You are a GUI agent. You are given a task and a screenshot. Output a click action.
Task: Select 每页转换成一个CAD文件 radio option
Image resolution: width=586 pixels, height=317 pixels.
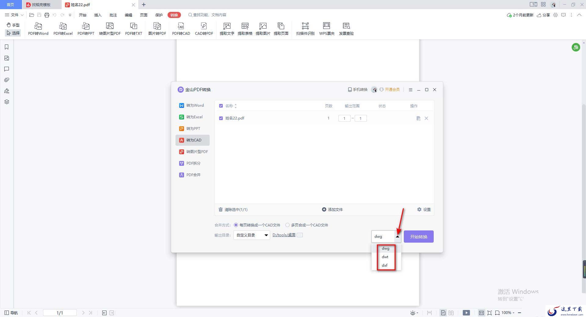[236, 225]
